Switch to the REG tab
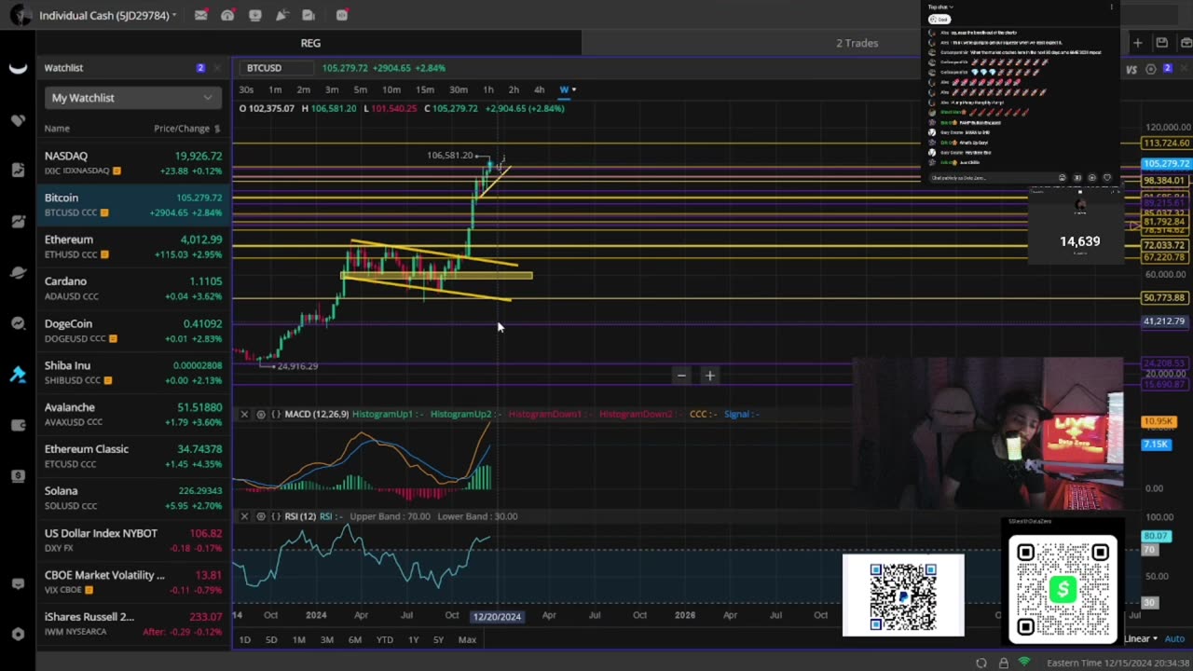 tap(310, 43)
